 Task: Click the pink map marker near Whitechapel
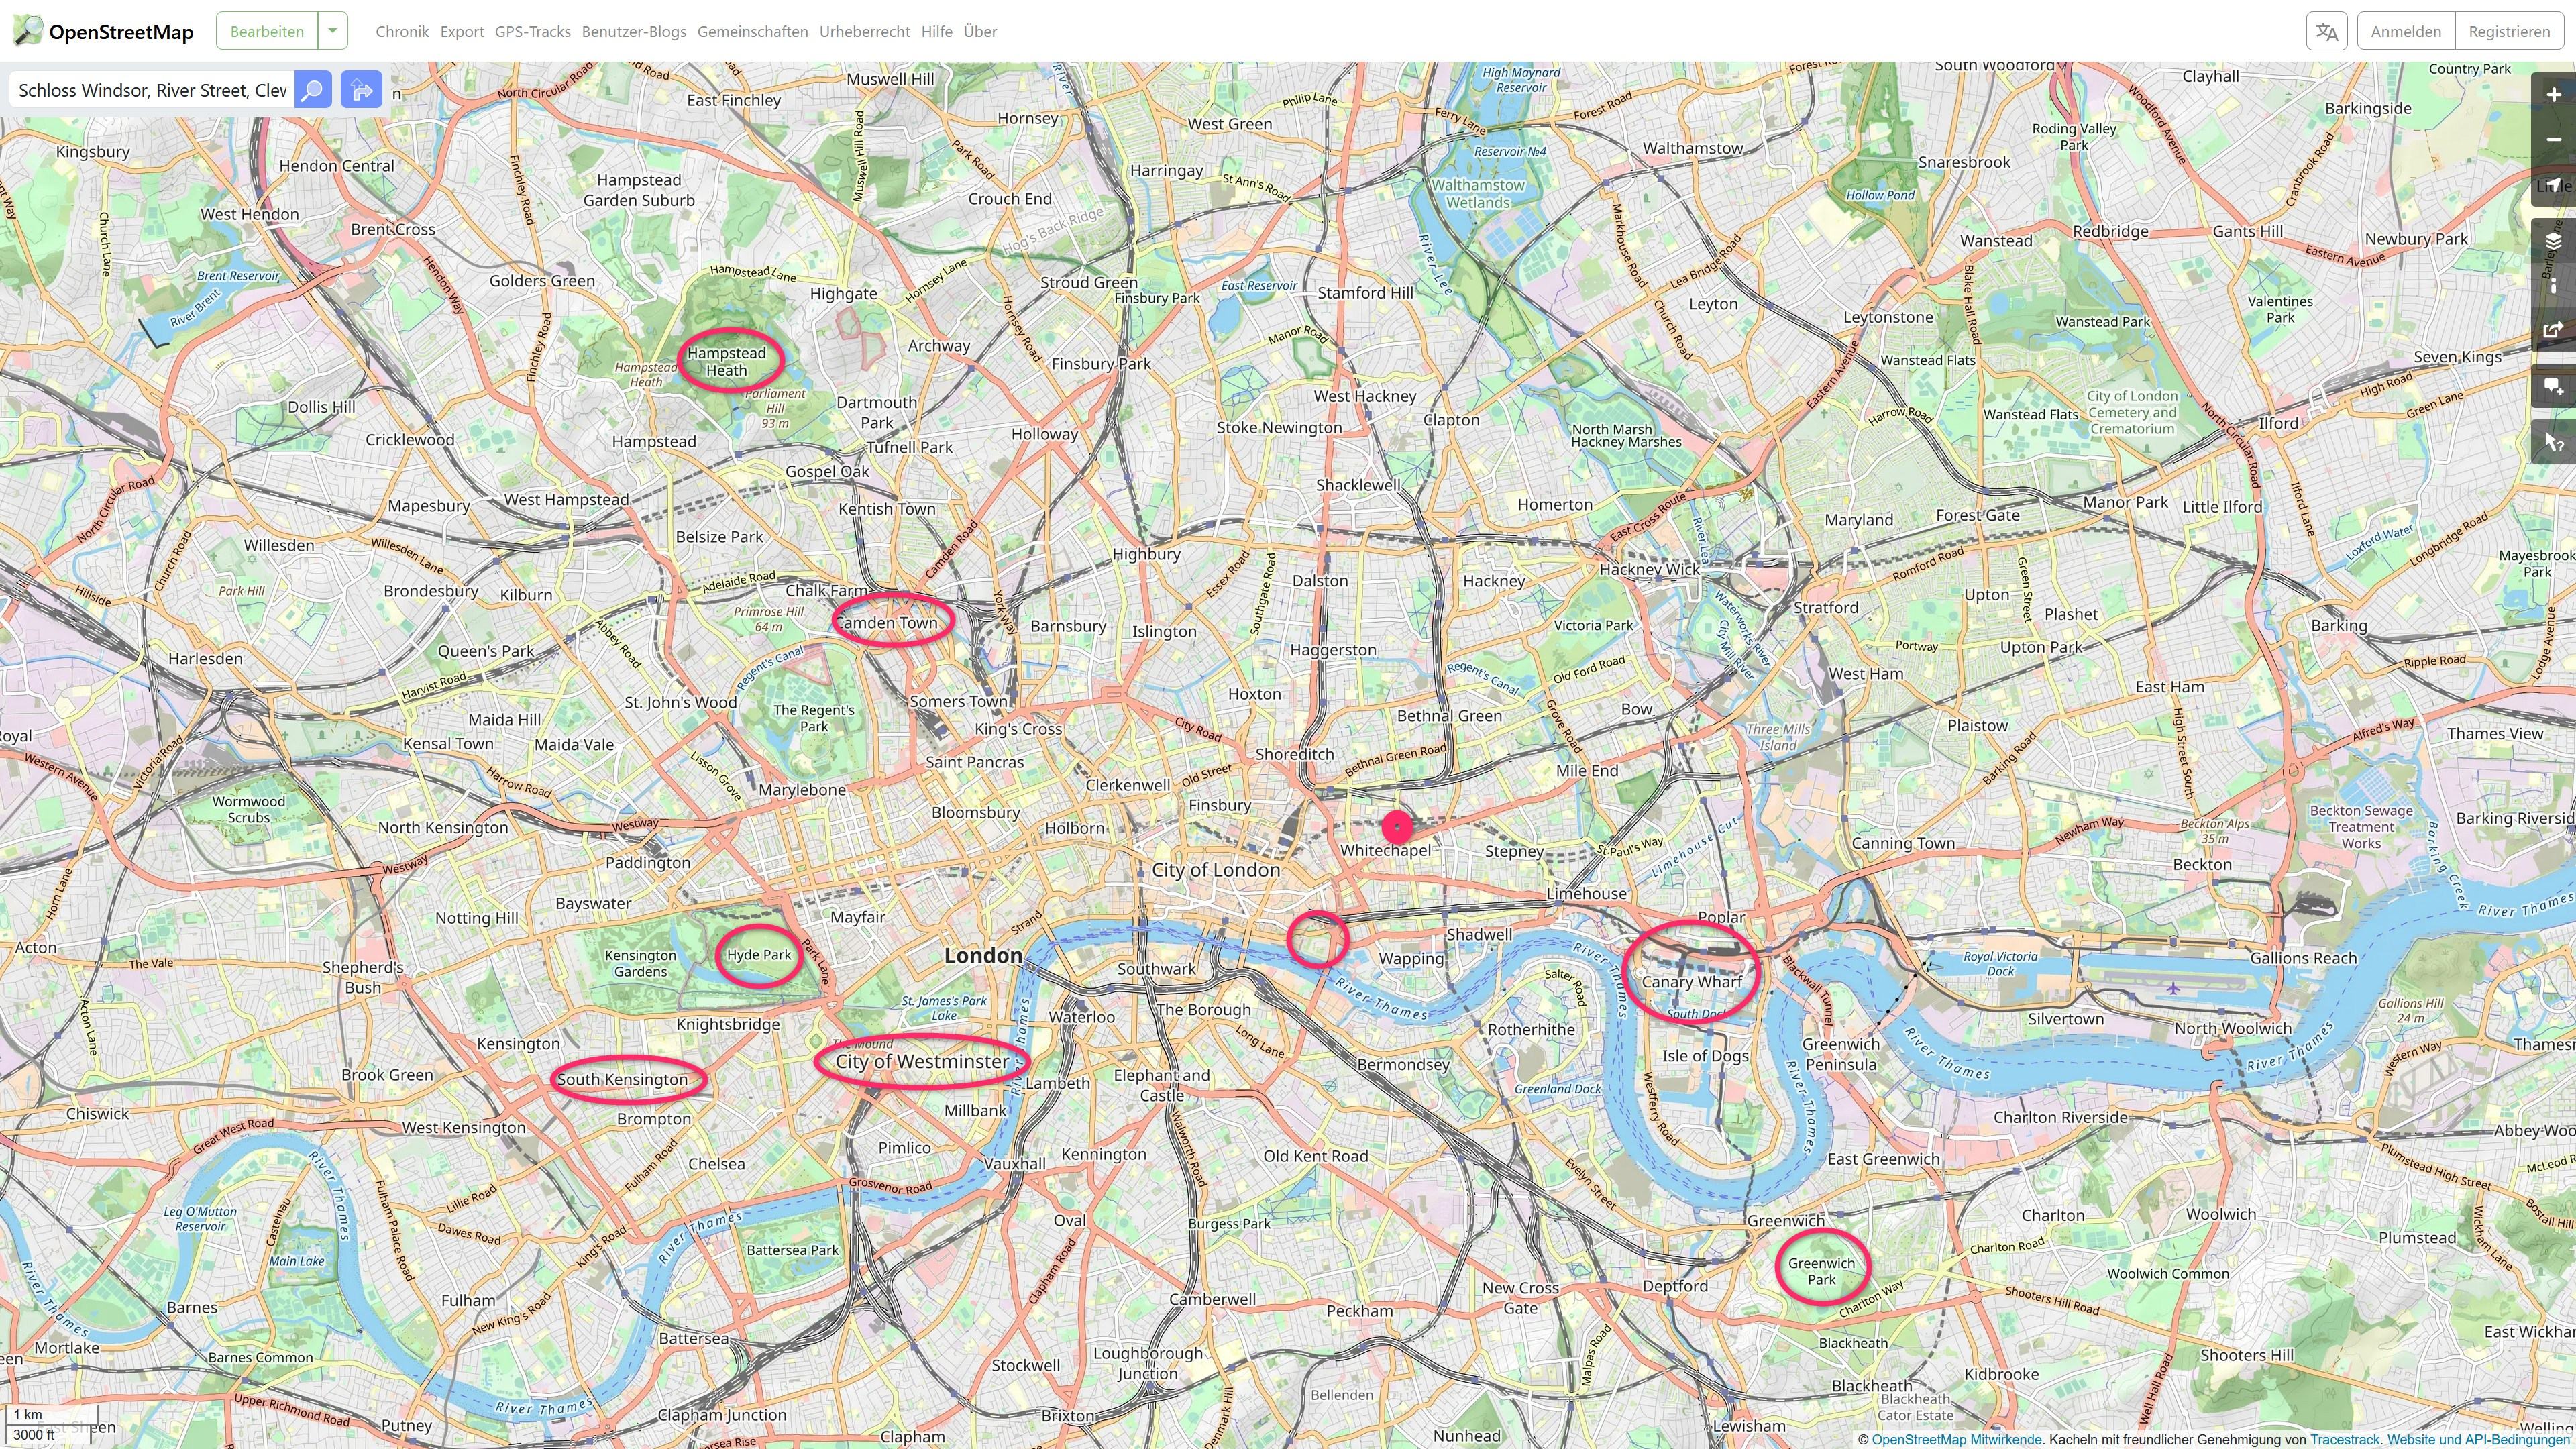1397,828
